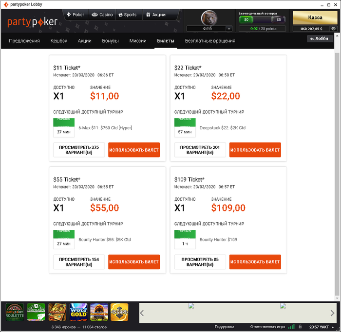Click scrollbar down arrow
Image resolution: width=341 pixels, height=332 pixels.
(x=337, y=298)
